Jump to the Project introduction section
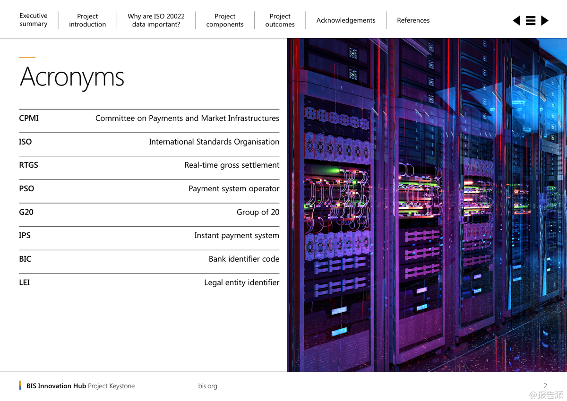The height and width of the screenshot is (401, 567). point(87,20)
